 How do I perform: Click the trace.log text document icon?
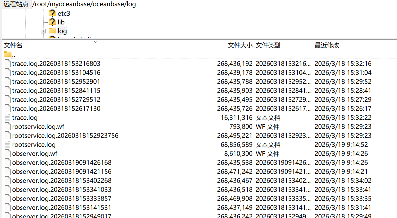[x=7, y=117]
